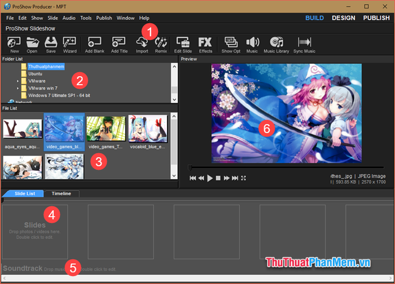
Task: Click the slide list horizontal scrollbar
Action: pos(197,278)
